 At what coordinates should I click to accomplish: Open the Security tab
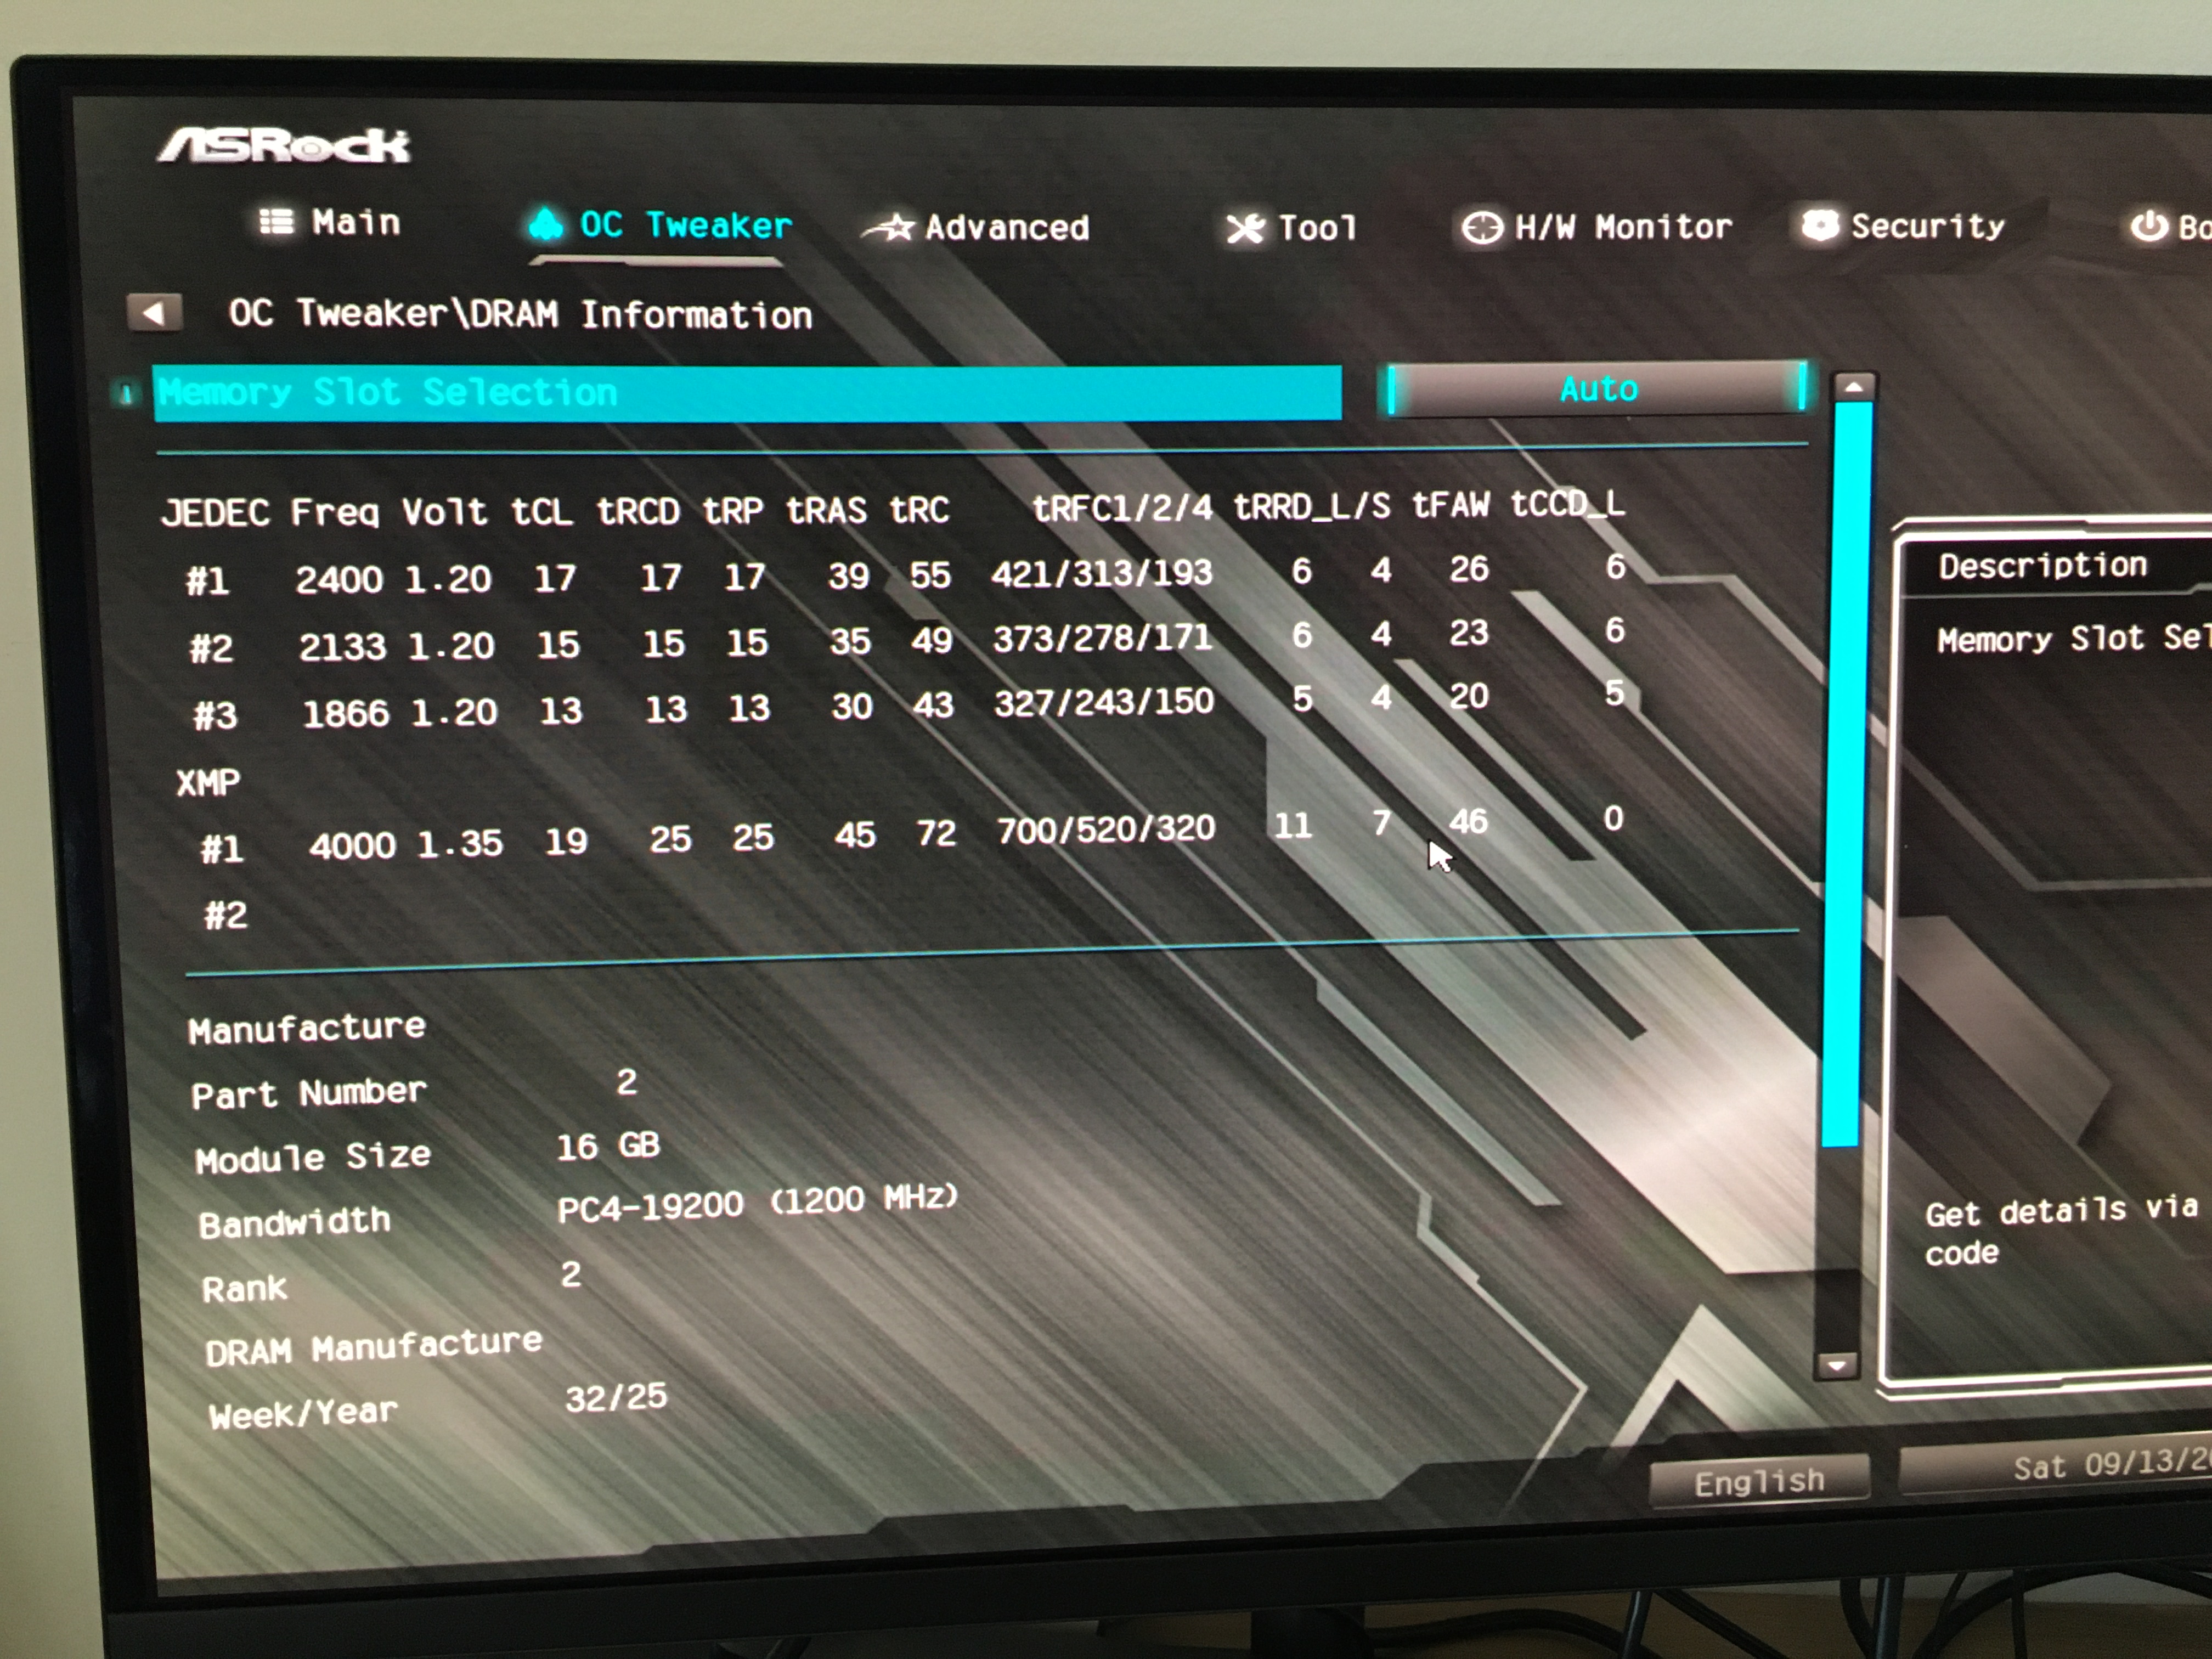tap(1904, 226)
